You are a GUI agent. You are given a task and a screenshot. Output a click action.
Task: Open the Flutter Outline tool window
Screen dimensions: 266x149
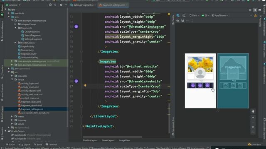point(264,49)
